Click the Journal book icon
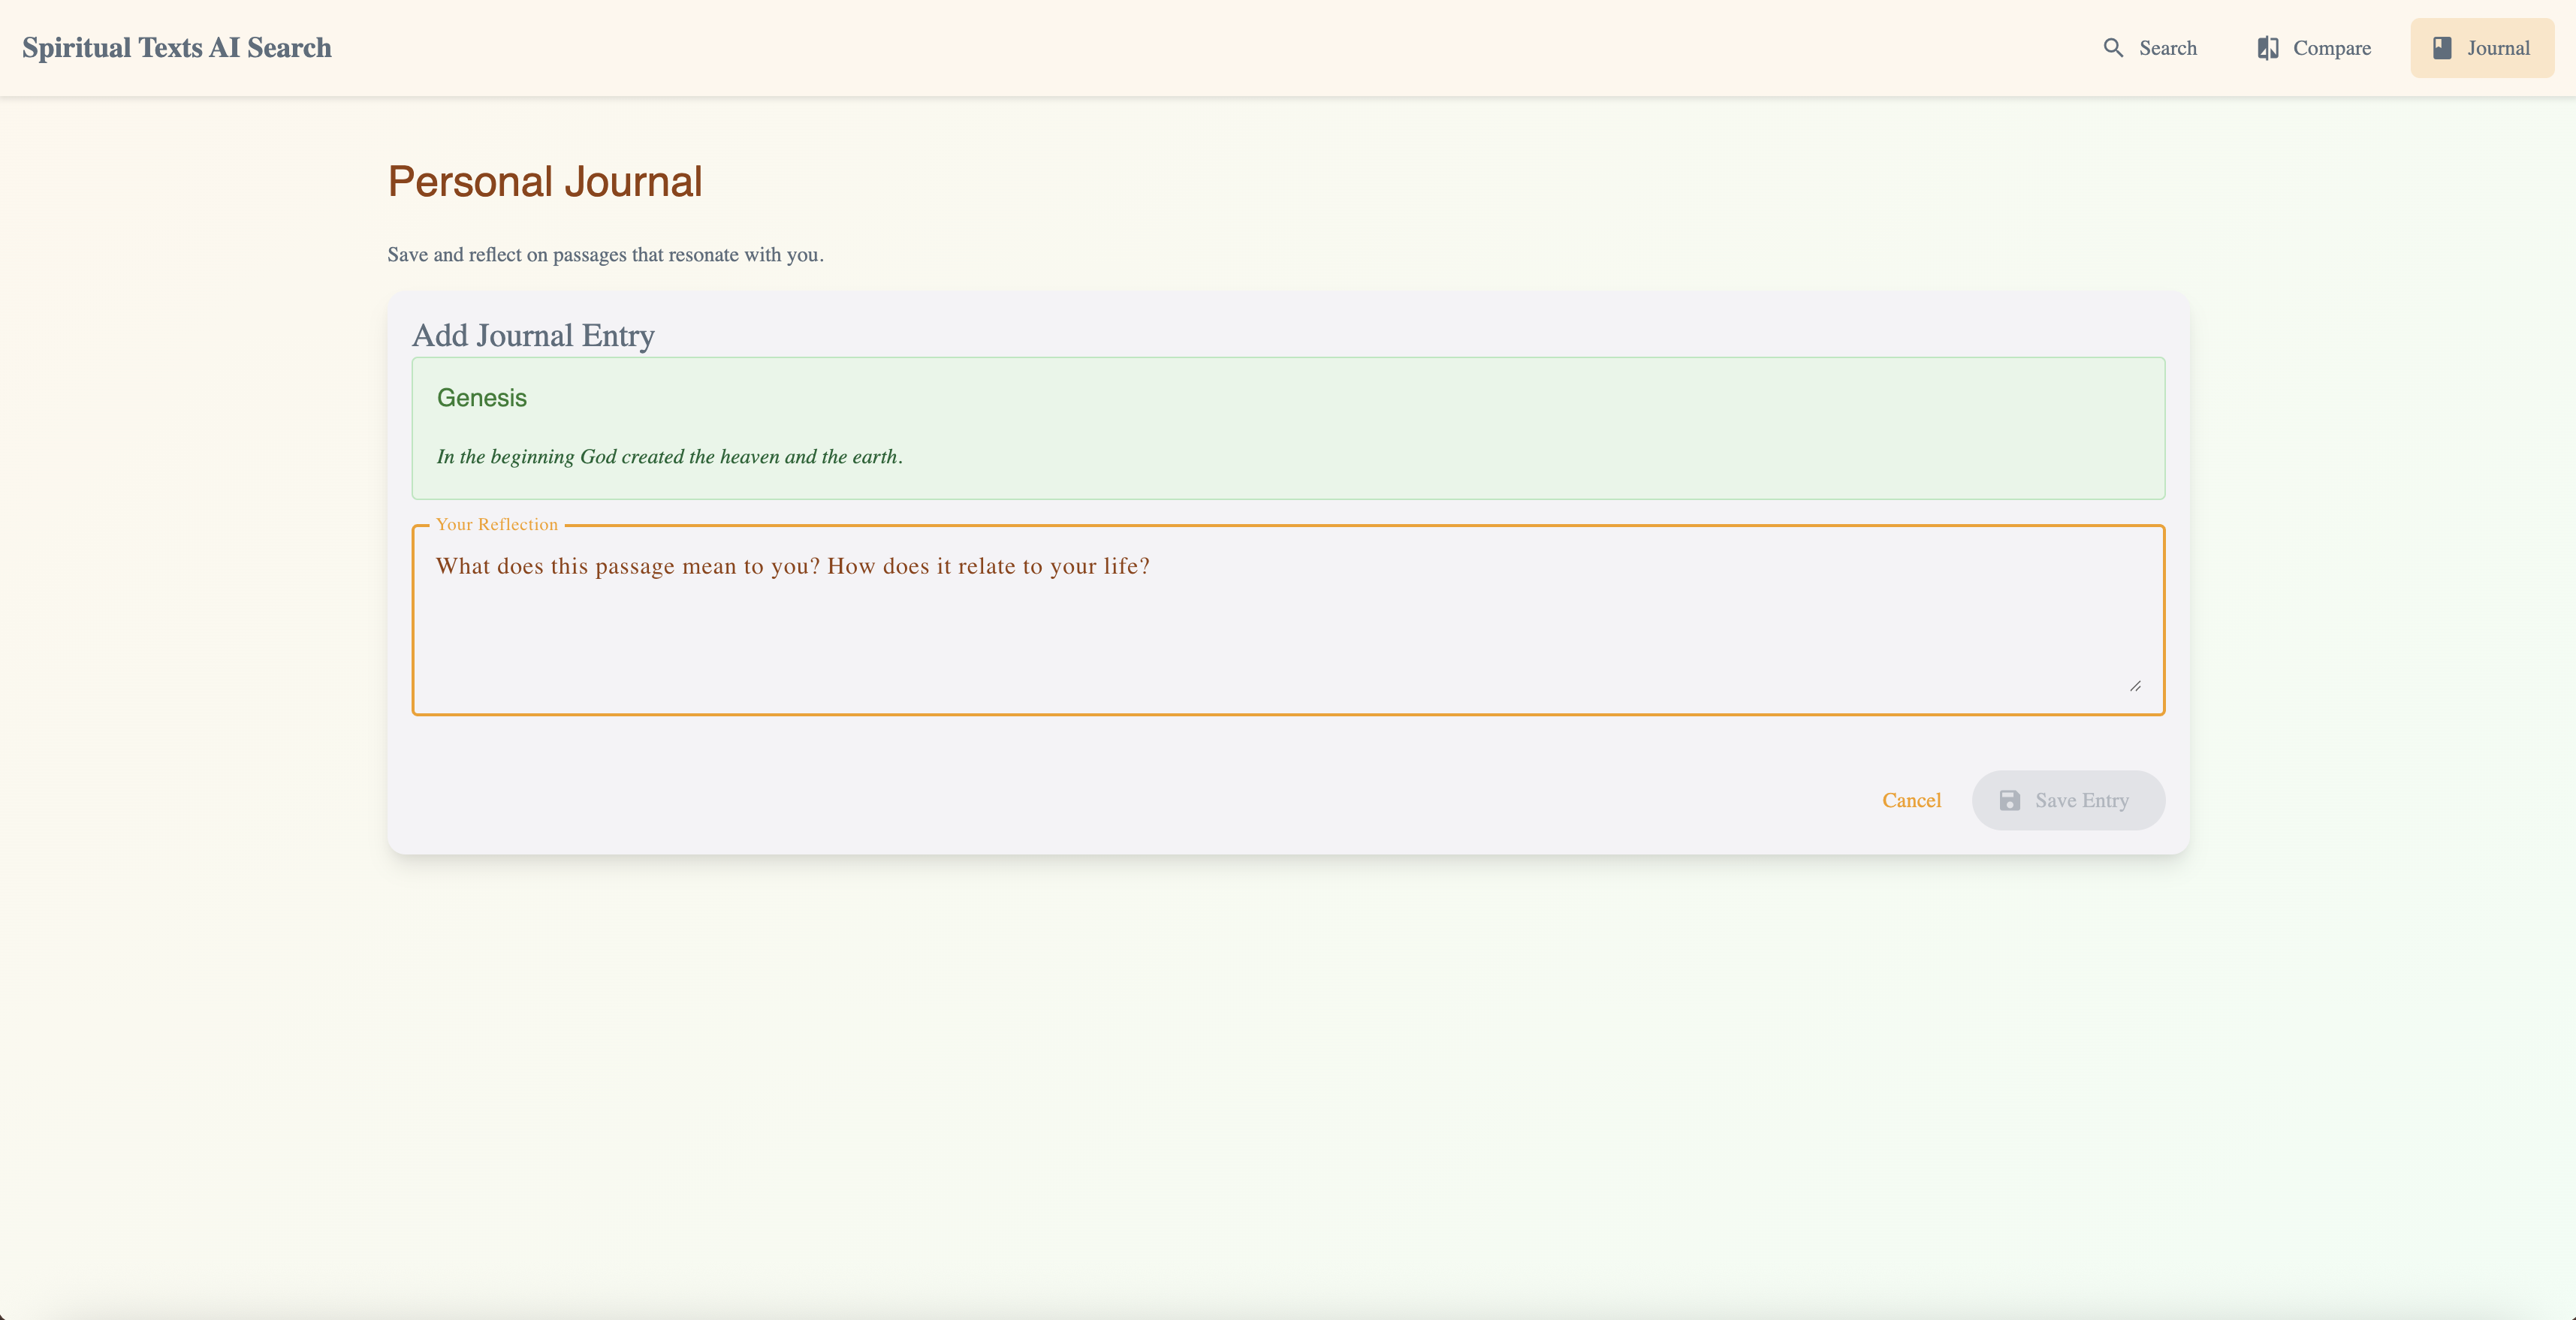The height and width of the screenshot is (1320, 2576). click(2441, 48)
